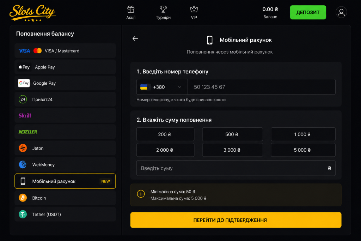Click the orange Bitcoin icon

click(23, 198)
